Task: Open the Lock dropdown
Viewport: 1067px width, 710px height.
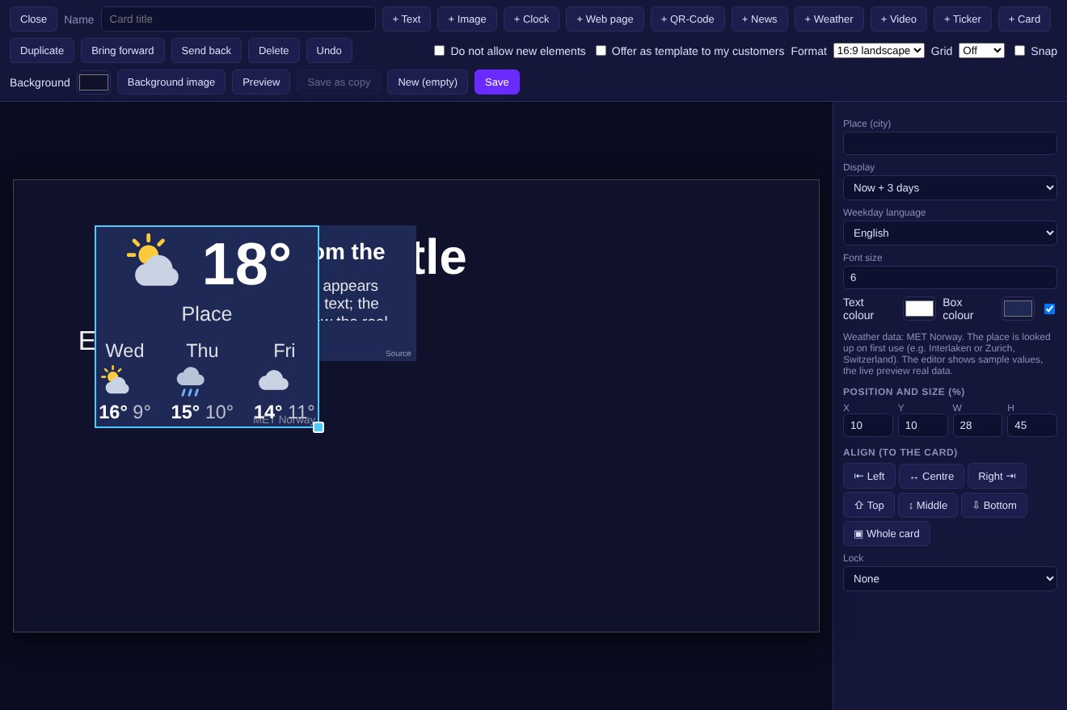Action: point(950,578)
